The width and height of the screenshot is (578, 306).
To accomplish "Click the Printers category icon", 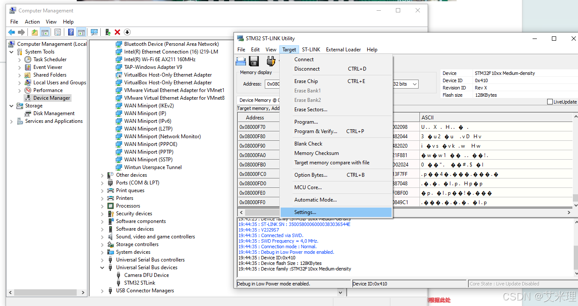I will (111, 198).
